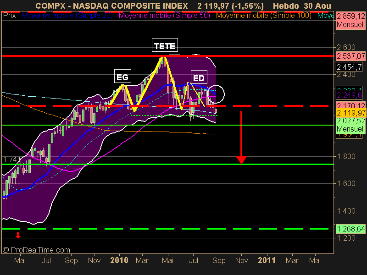Click the 2 400 axis value
Screen dimensions: 367x275
coord(346,75)
